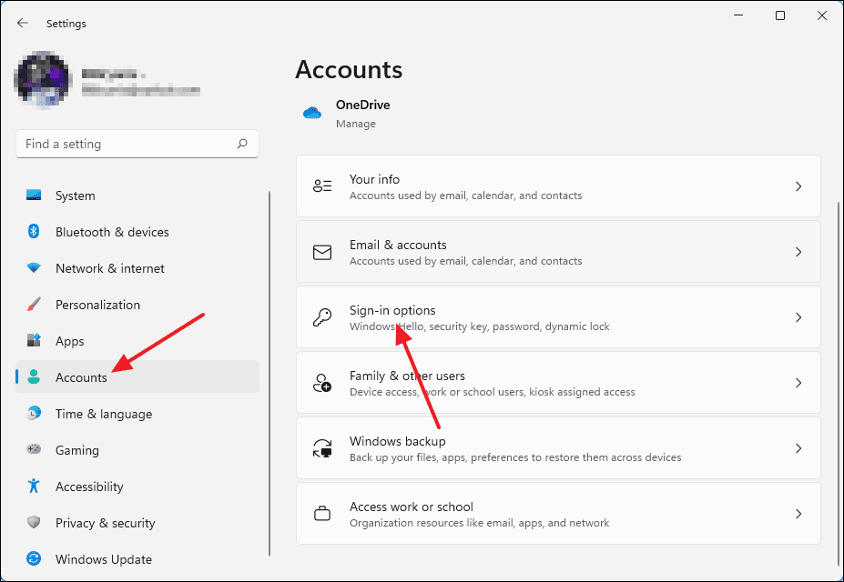Open the Your info title
Viewport: 844px width, 582px height.
coord(374,179)
